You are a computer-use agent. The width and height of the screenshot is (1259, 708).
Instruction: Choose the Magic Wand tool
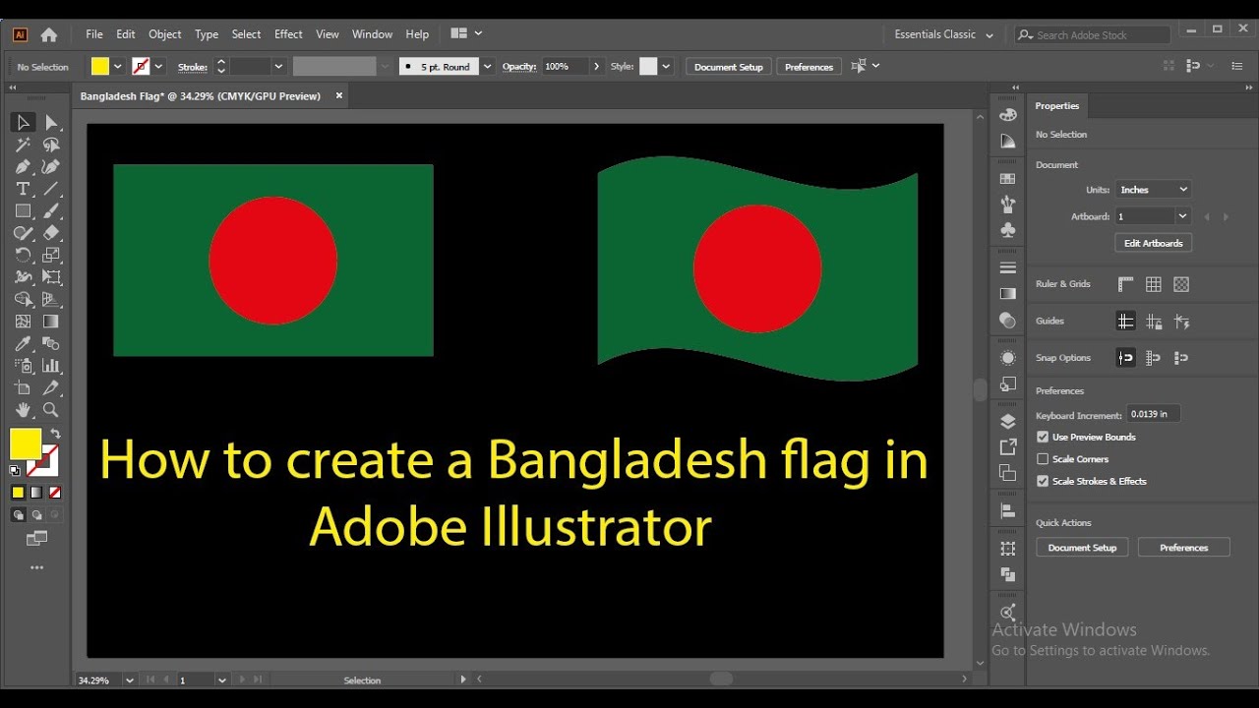click(23, 145)
